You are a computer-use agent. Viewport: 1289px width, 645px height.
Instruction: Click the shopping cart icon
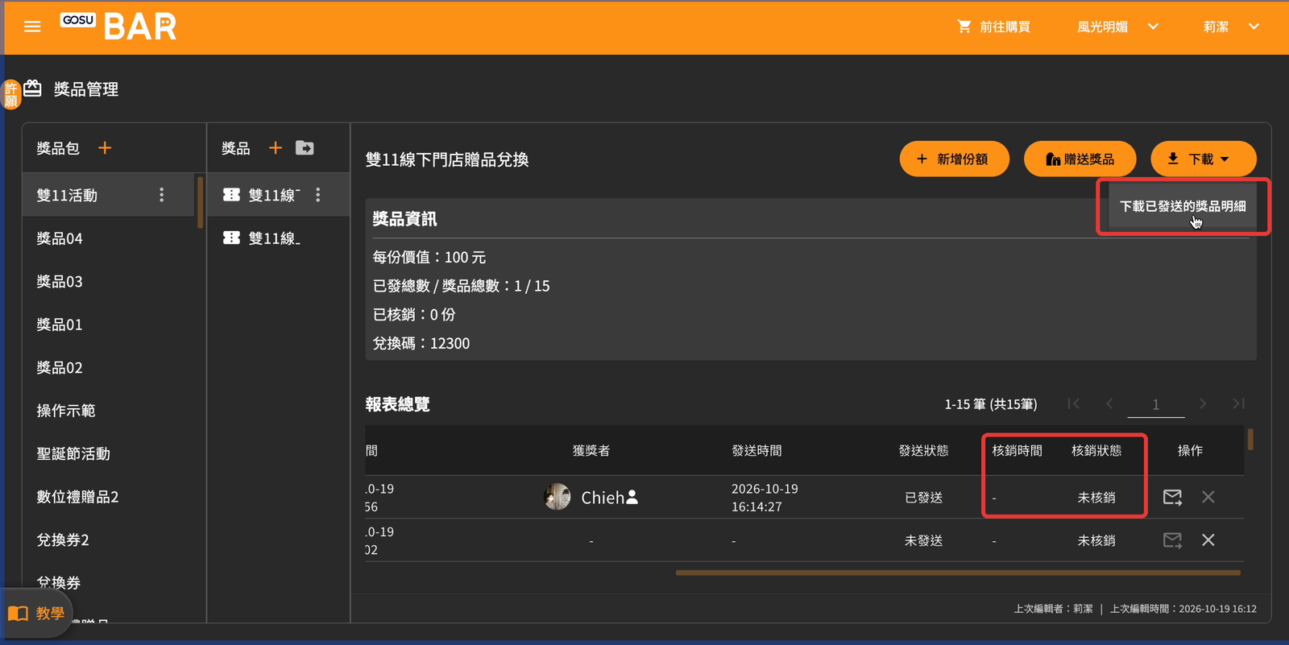(964, 27)
